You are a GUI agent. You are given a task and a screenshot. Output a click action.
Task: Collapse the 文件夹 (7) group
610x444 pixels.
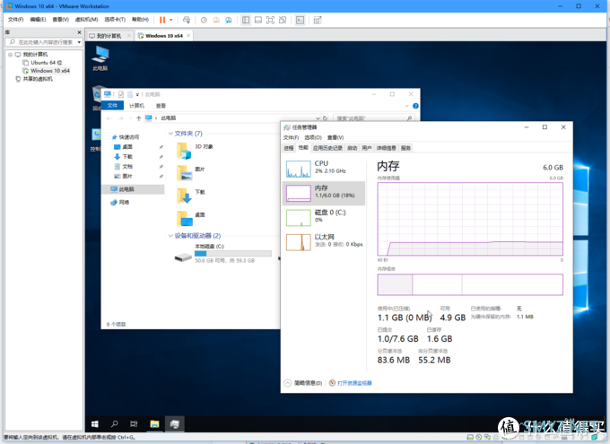coord(170,134)
